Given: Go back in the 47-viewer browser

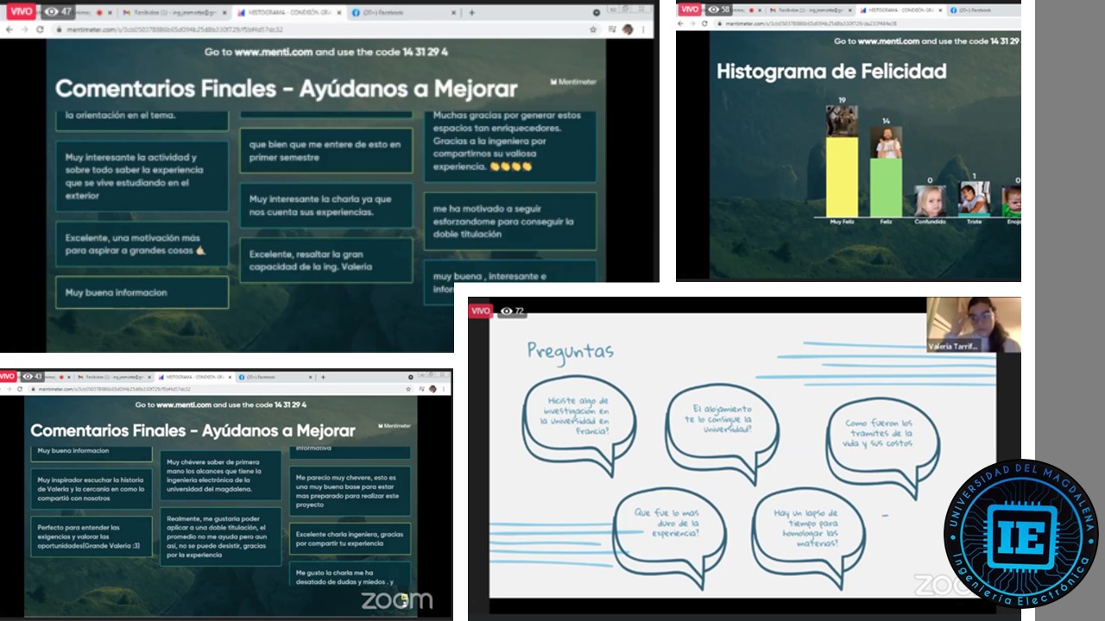Looking at the screenshot, I should click(x=9, y=29).
